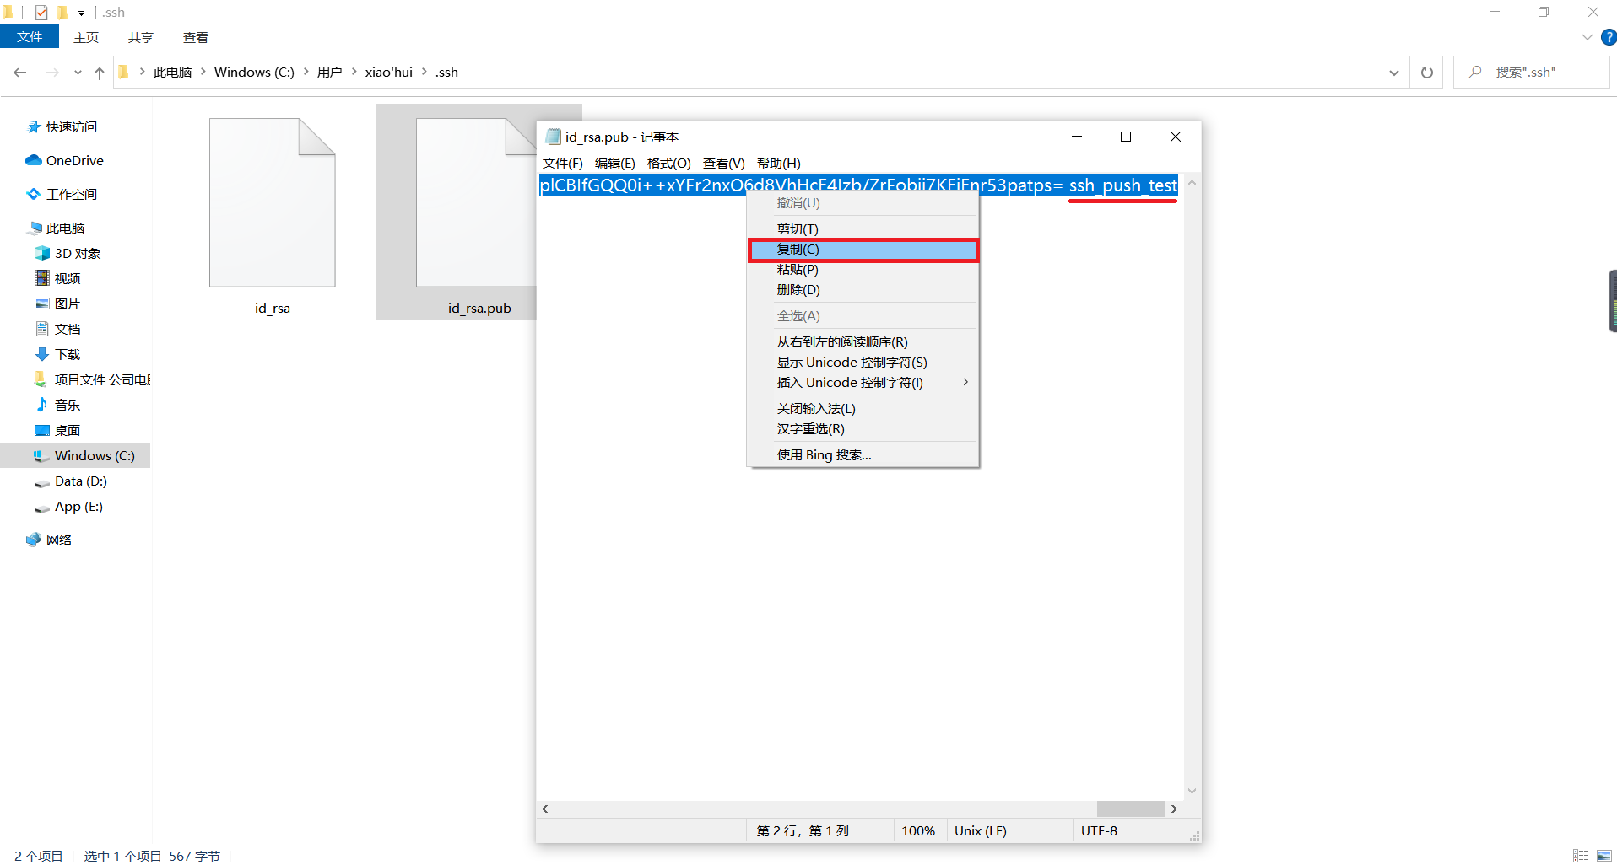Expand path chevron after xiao'hui
The height and width of the screenshot is (865, 1617).
(x=425, y=72)
